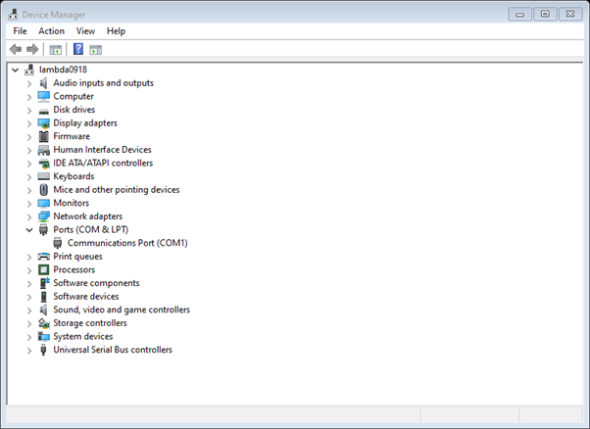Select Human Interface Devices label
The image size is (590, 429).
point(102,150)
